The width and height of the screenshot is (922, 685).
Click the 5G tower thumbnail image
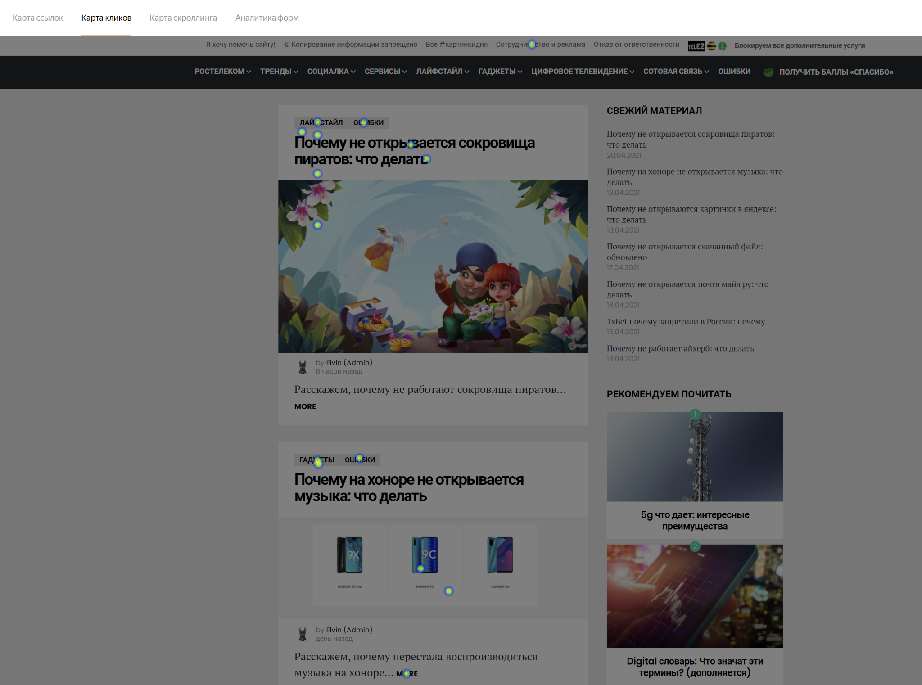pyautogui.click(x=695, y=456)
